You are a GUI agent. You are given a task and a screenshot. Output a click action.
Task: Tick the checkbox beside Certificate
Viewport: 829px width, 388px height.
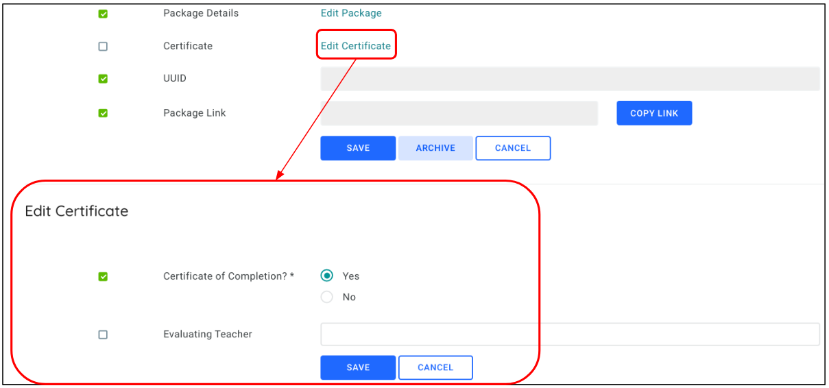[103, 47]
